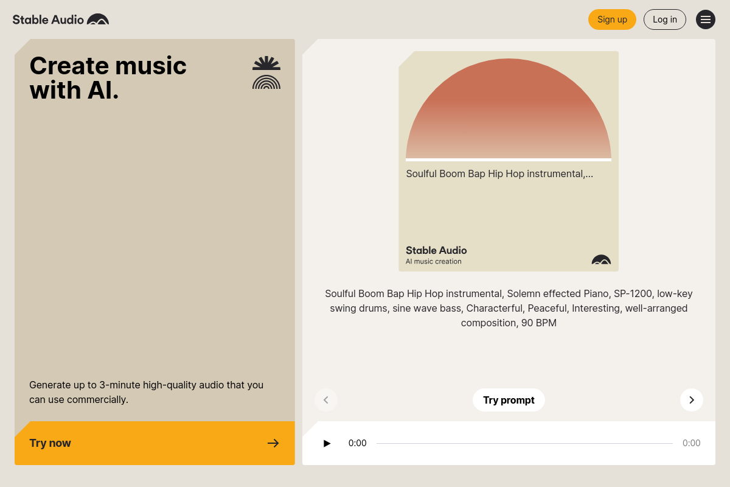Click the Stable Audio wave logo in header

98,19
